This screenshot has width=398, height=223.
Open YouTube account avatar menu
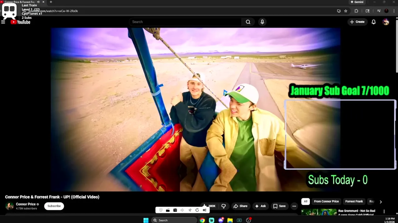(386, 22)
